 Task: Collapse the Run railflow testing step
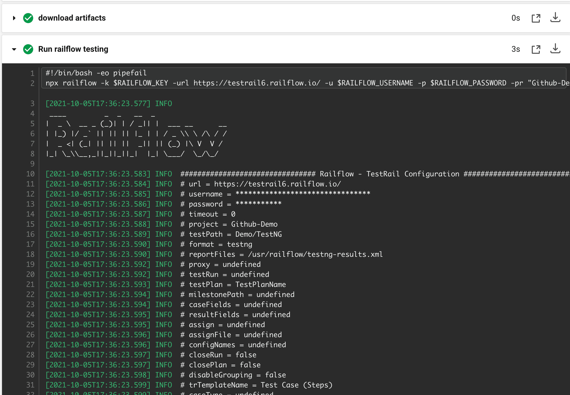pyautogui.click(x=14, y=49)
